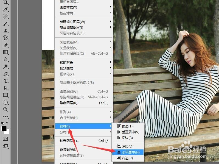Click 矢量蒙版(V) menu entry

click(x=83, y=48)
